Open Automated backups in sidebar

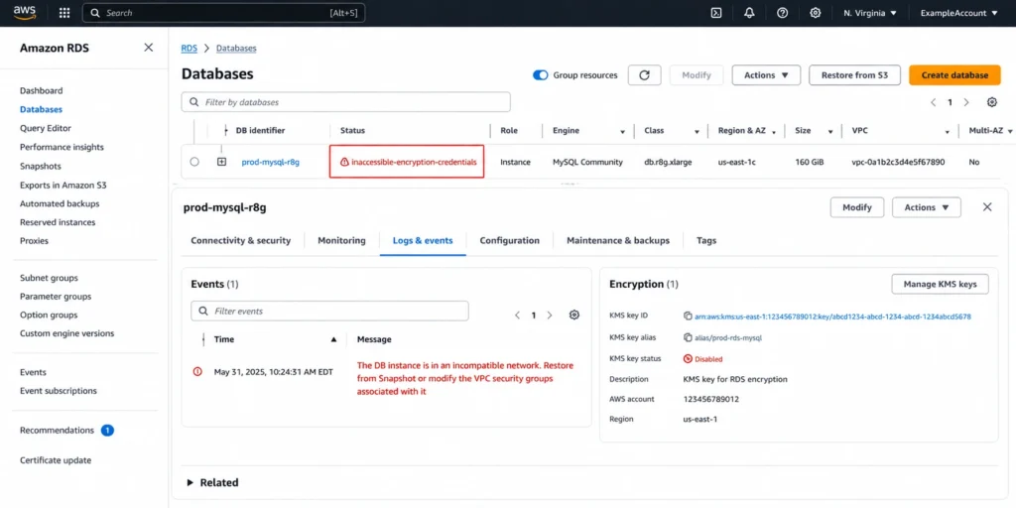[x=60, y=203]
